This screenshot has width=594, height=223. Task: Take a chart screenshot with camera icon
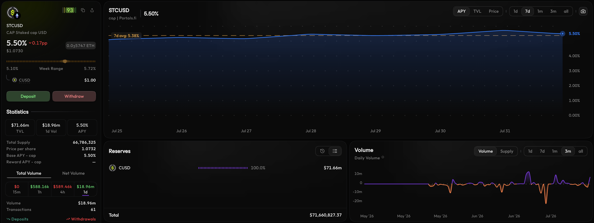pyautogui.click(x=583, y=11)
